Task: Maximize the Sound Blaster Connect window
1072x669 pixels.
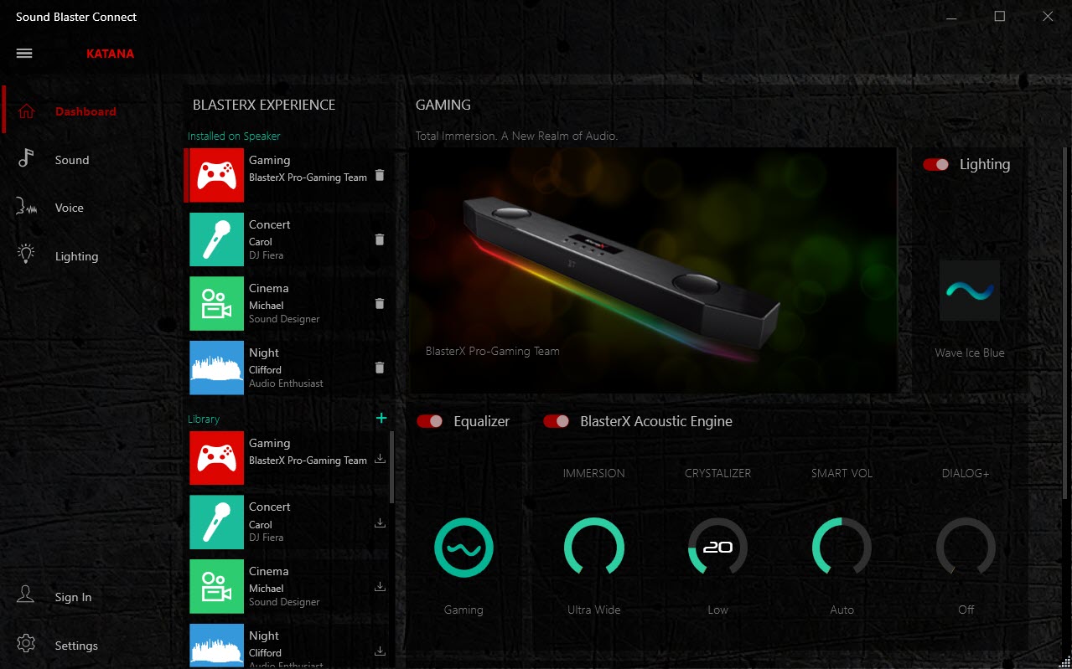Action: (x=999, y=16)
